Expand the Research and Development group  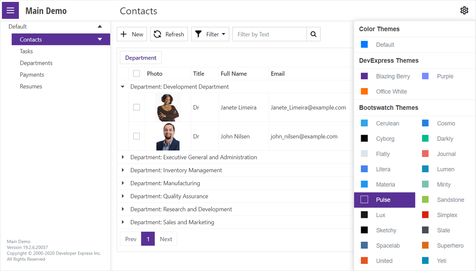pos(123,209)
